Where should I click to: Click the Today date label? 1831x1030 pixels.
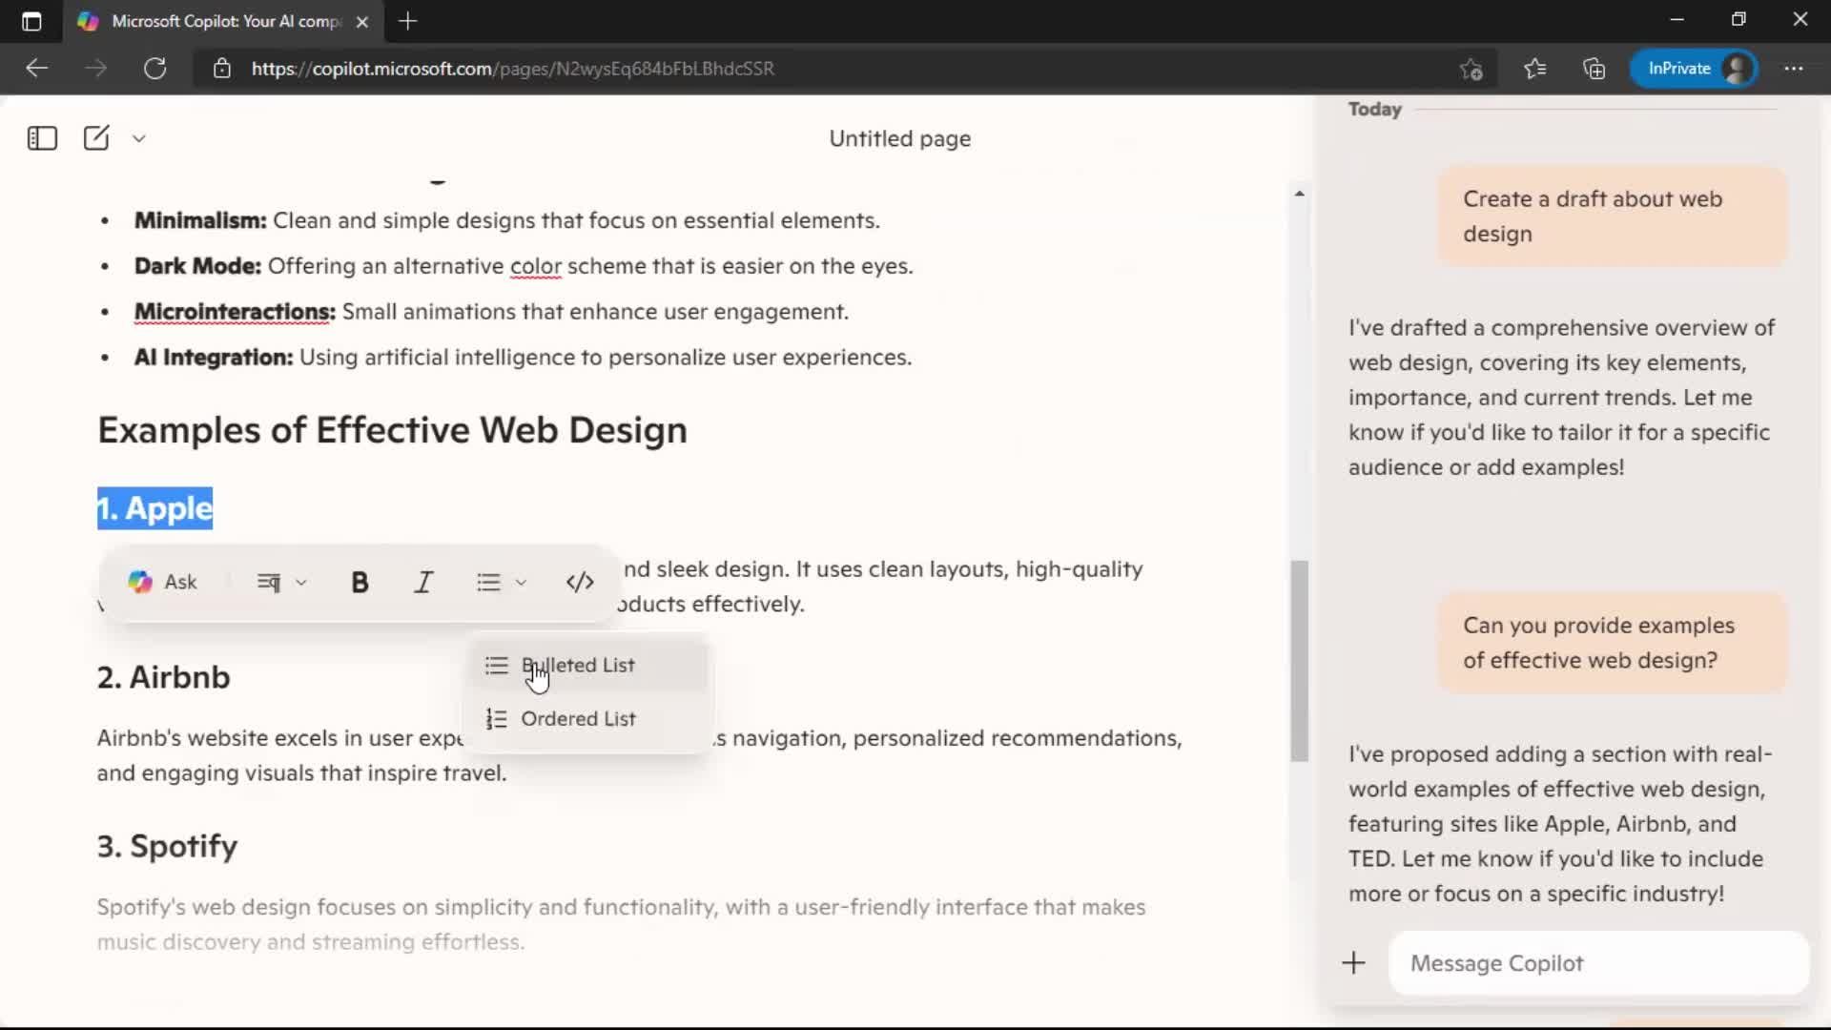(1375, 110)
